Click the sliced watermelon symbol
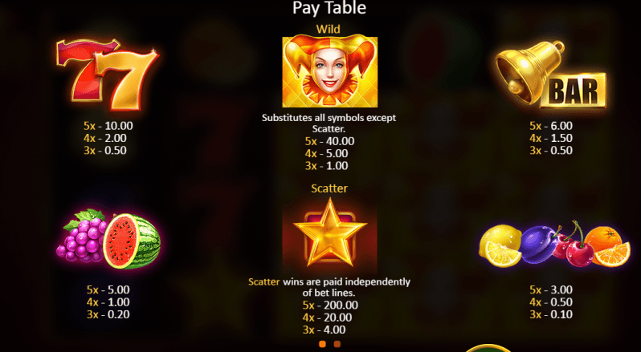This screenshot has width=641, height=352. tap(132, 241)
